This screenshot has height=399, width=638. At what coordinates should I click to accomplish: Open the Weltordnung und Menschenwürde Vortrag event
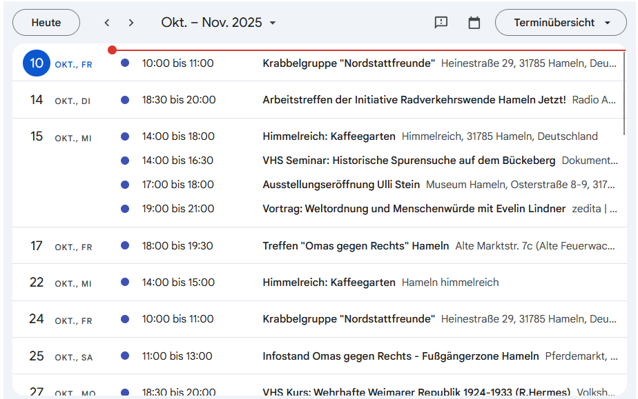pos(414,209)
